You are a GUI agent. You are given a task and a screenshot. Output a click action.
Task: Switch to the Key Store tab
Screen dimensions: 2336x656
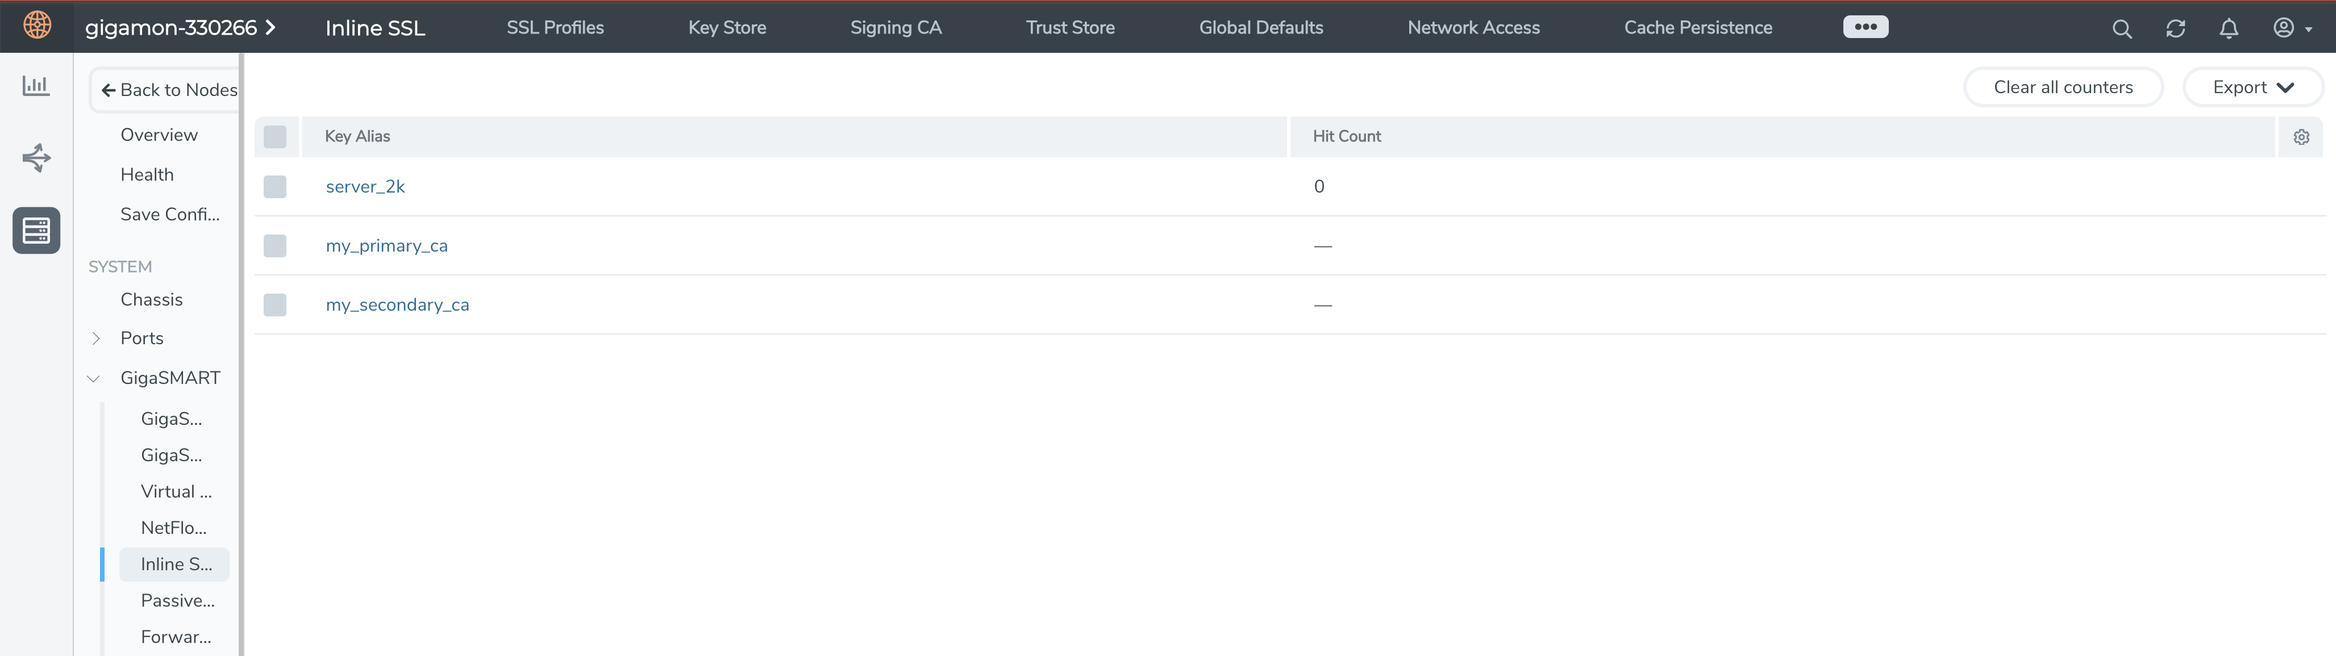coord(726,28)
